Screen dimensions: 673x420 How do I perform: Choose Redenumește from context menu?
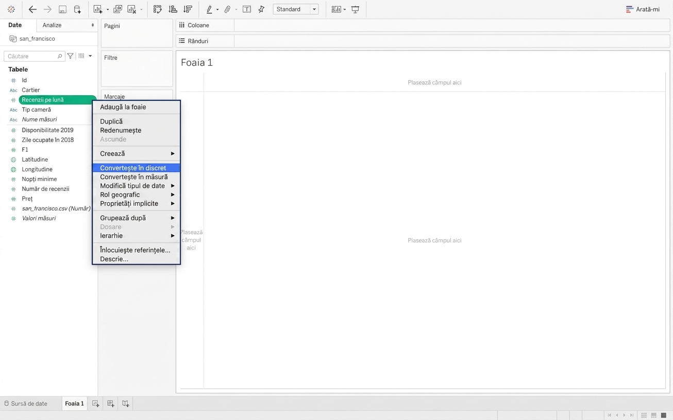tap(137, 130)
